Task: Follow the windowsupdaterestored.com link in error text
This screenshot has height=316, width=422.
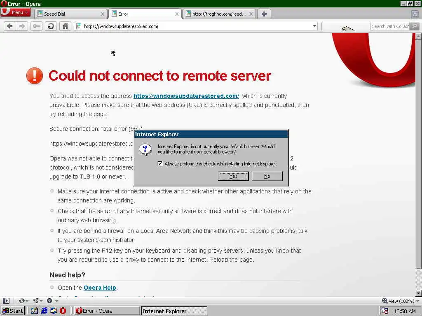Action: click(186, 96)
